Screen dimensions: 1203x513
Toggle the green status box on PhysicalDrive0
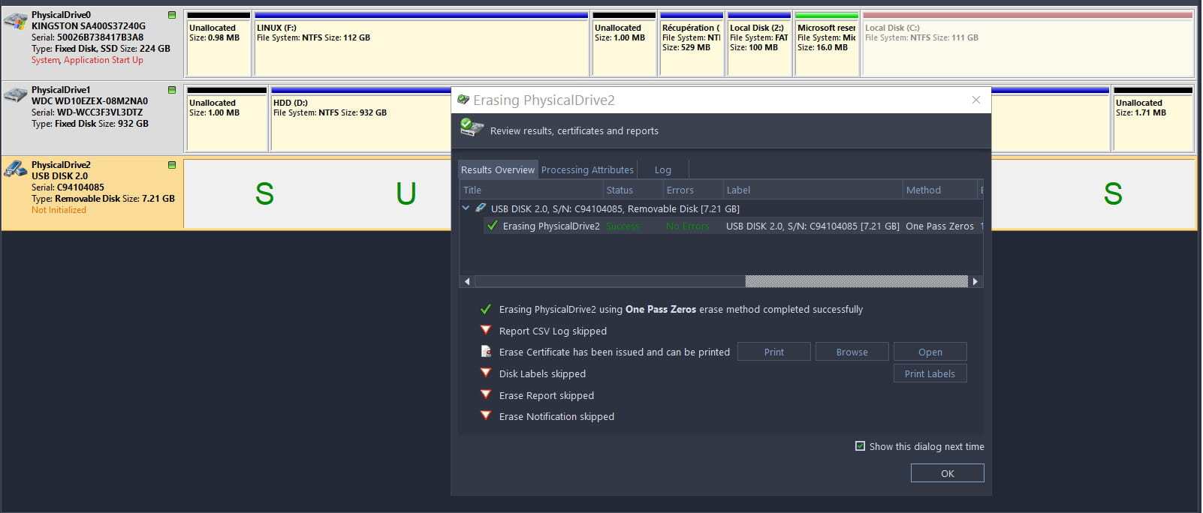coord(172,15)
